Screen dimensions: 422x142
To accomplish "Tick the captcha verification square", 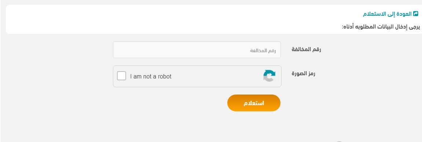I will (x=121, y=76).
